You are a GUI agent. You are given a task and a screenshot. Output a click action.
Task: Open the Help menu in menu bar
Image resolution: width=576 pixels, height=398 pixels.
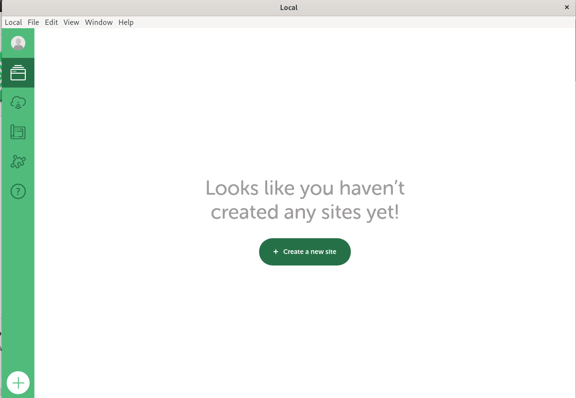click(x=126, y=22)
